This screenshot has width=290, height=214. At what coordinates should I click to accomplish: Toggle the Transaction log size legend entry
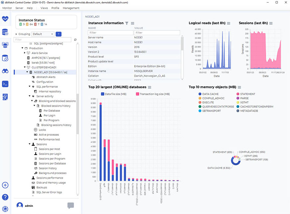click(x=153, y=94)
